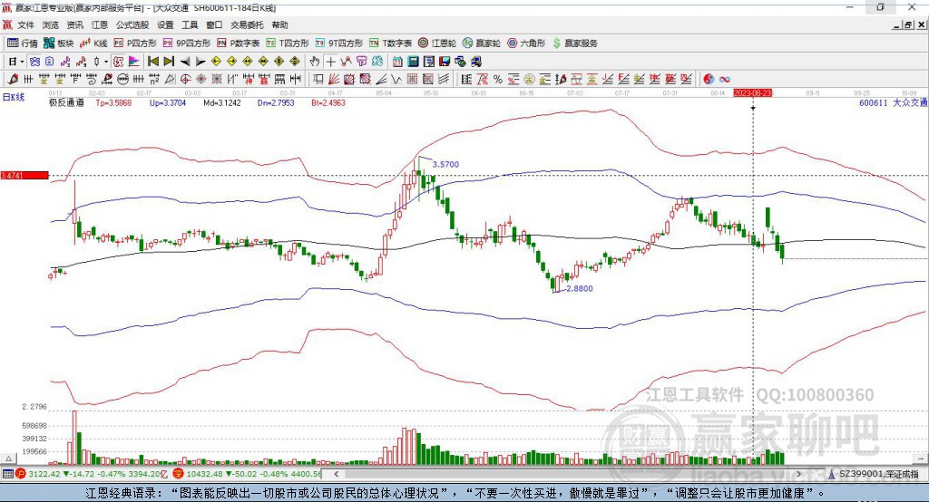Click the red pen drawing icon

coord(13,79)
